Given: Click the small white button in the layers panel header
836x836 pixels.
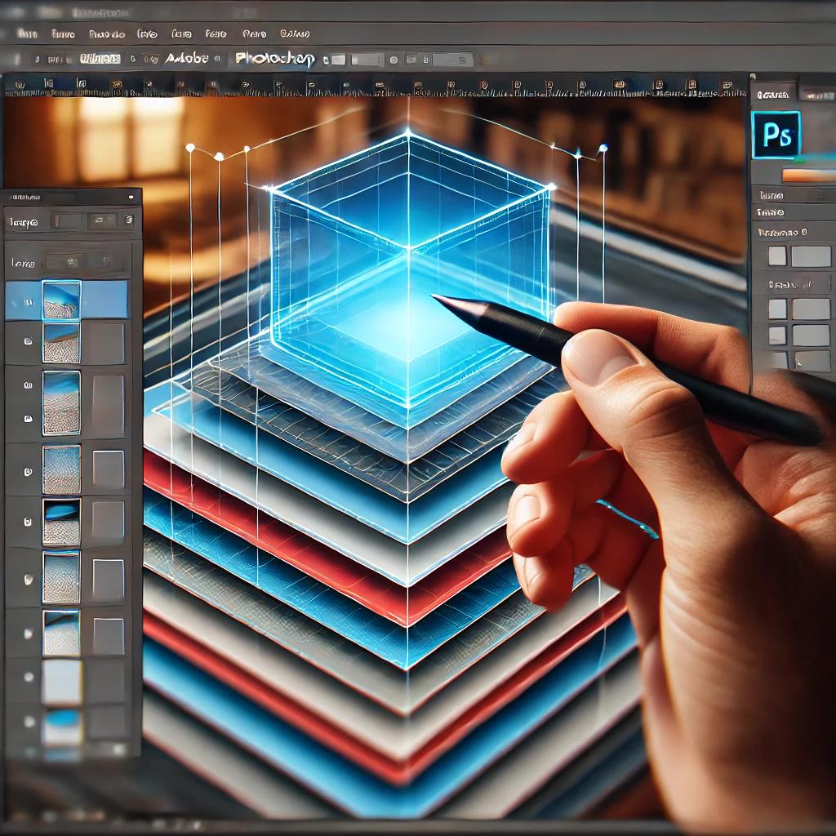Looking at the screenshot, I should (x=131, y=198).
